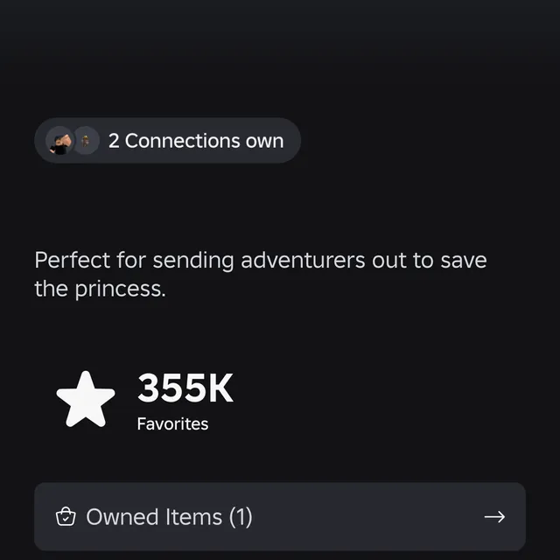This screenshot has width=560, height=560.
Task: Click the shopping bag icon
Action: (x=66, y=517)
